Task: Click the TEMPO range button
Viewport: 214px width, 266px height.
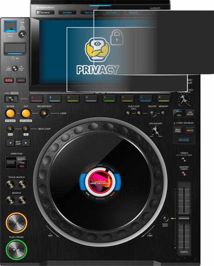Action: (x=184, y=160)
